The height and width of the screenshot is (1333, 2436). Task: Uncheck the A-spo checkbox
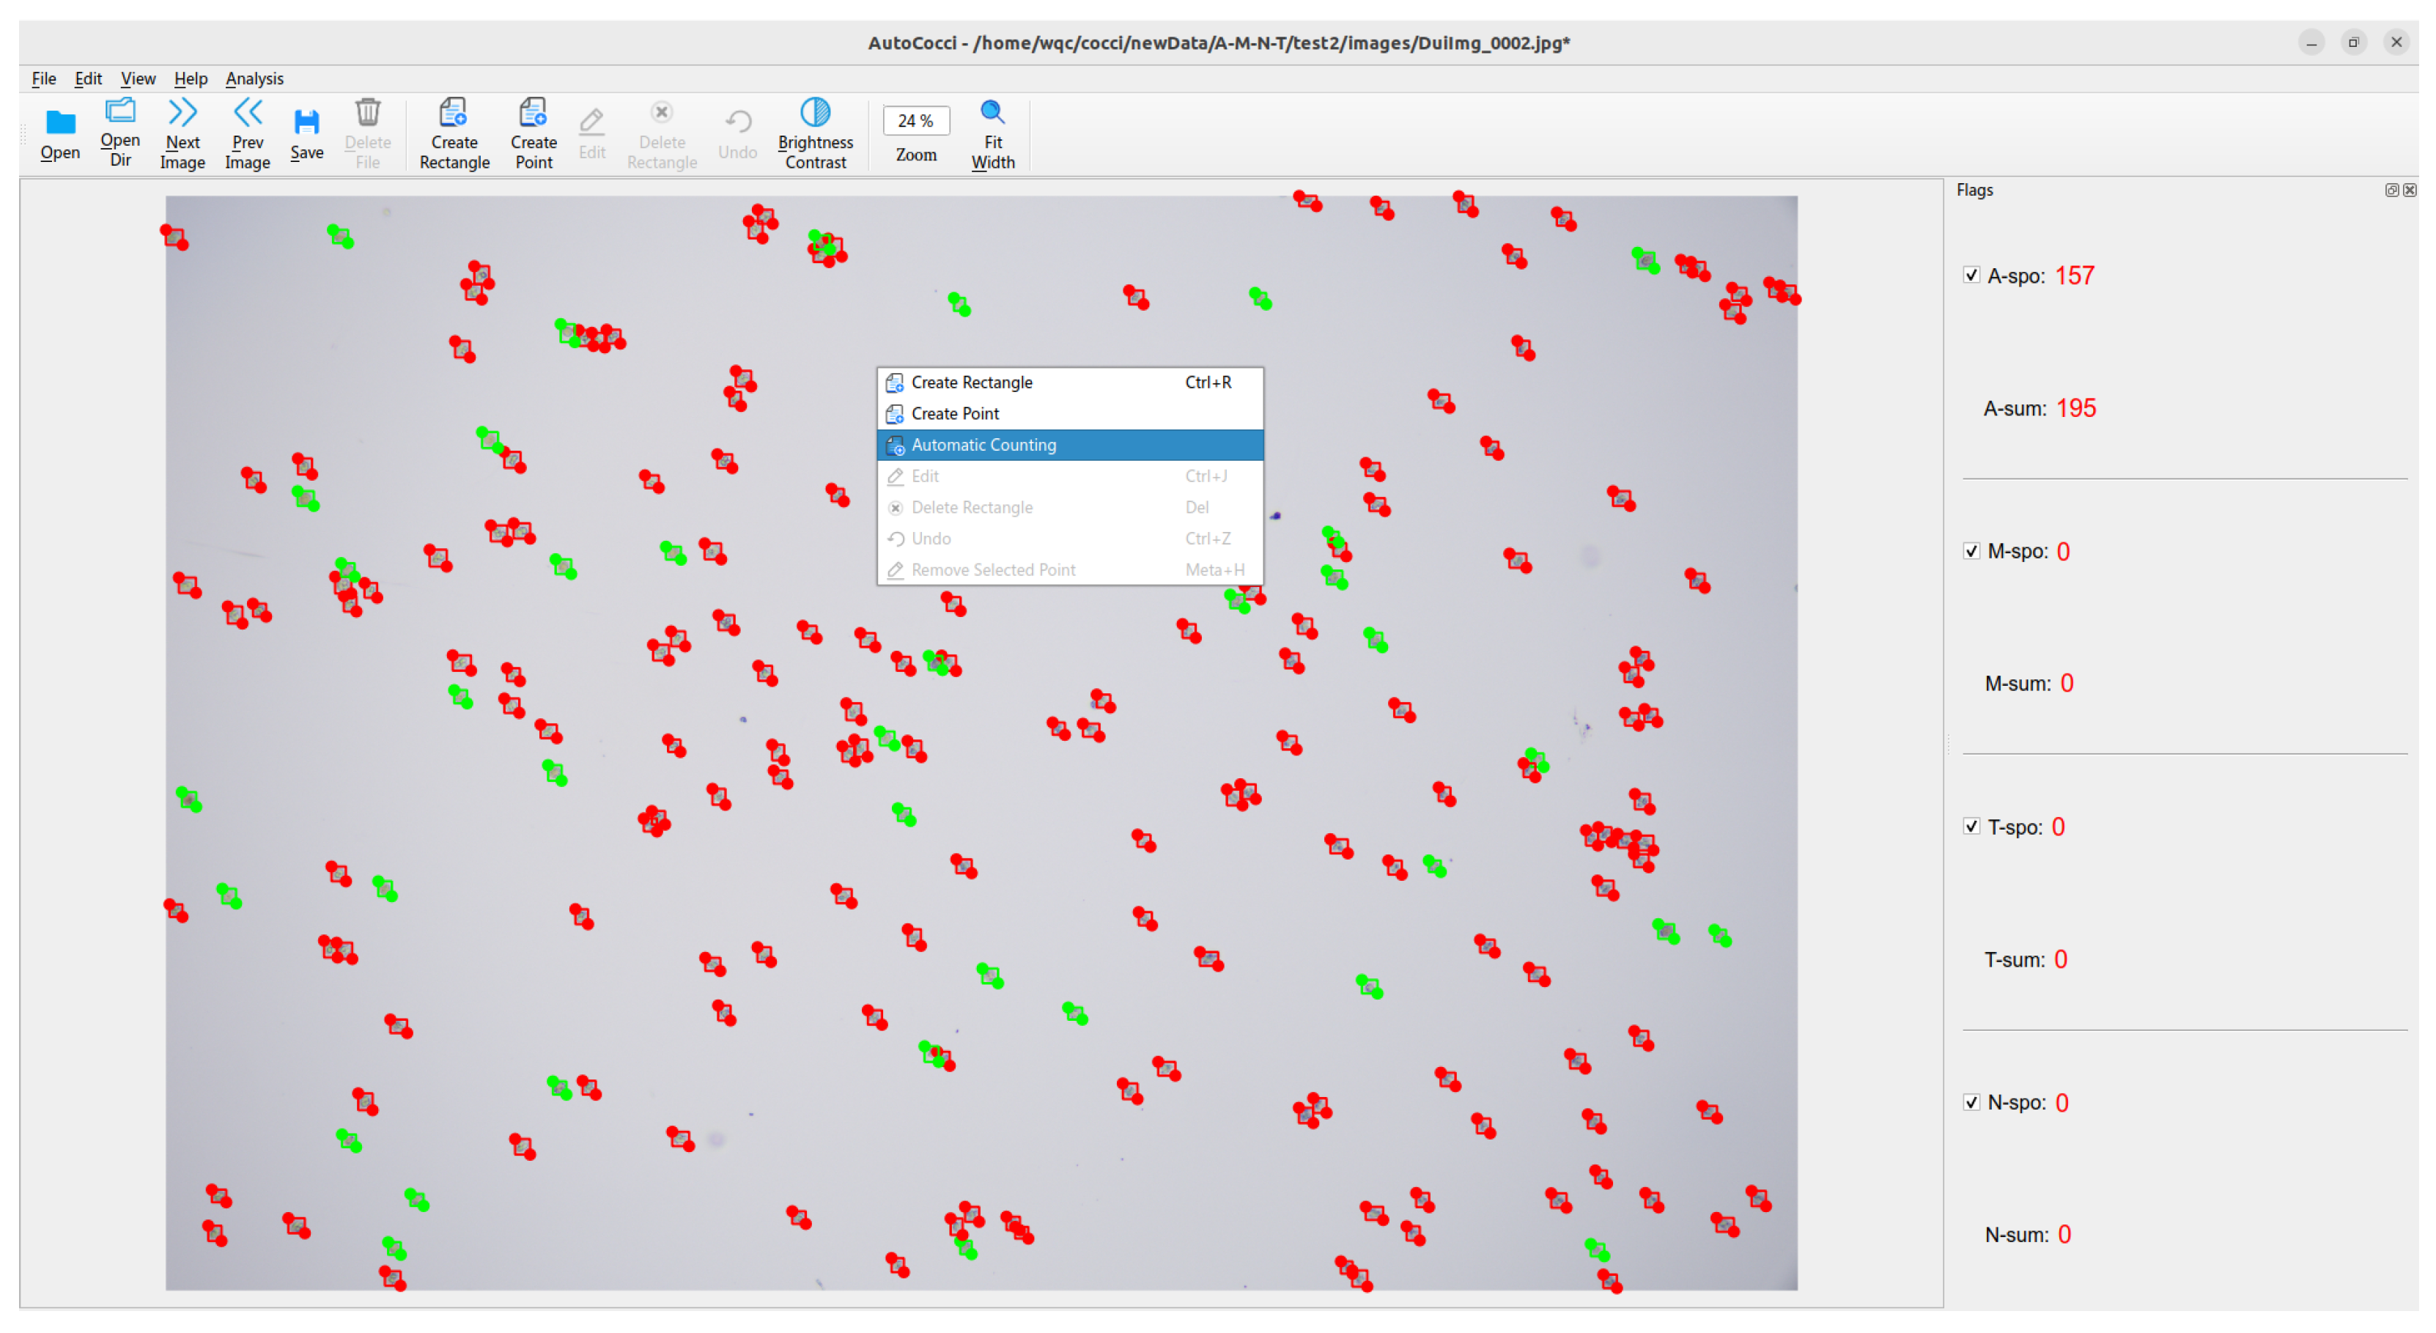tap(1971, 276)
